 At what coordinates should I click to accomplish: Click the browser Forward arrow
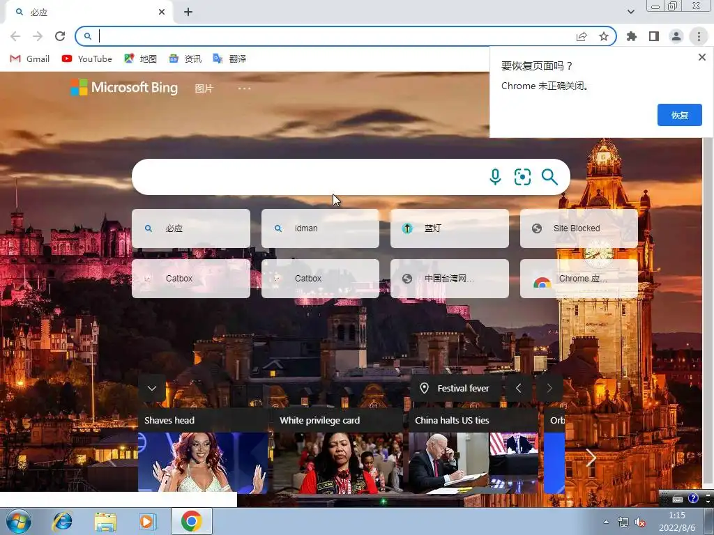tap(38, 36)
